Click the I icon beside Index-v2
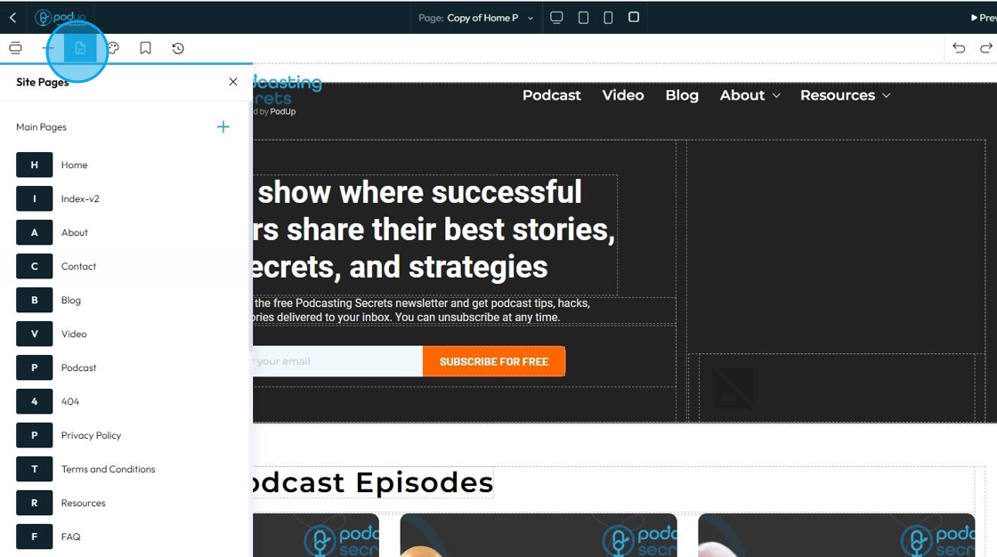This screenshot has width=997, height=557. pos(35,199)
